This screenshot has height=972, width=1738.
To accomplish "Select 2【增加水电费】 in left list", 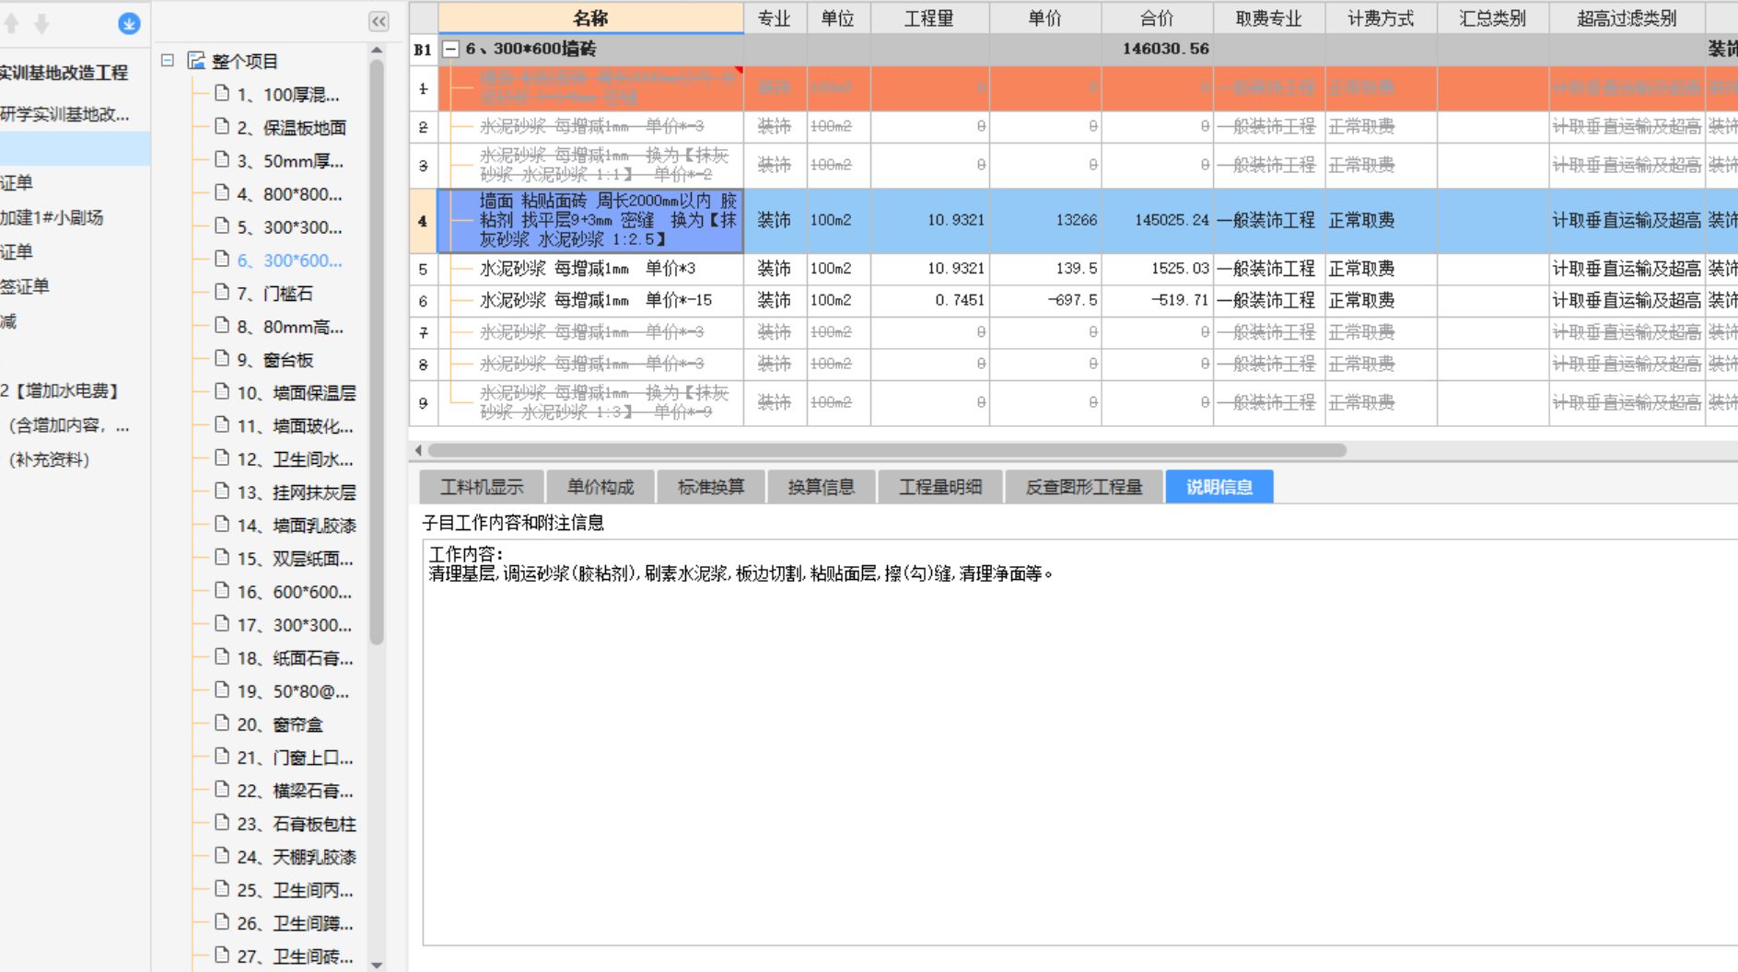I will click(61, 390).
